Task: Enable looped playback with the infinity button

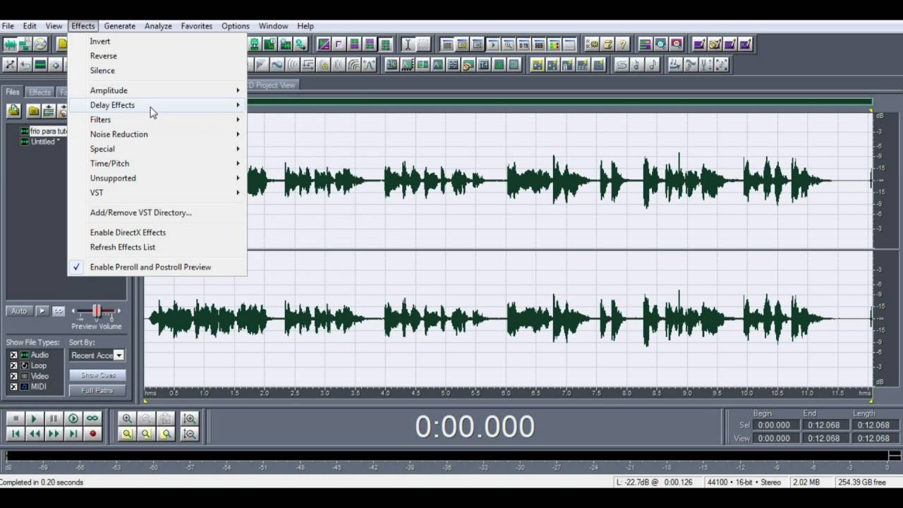Action: coord(92,419)
